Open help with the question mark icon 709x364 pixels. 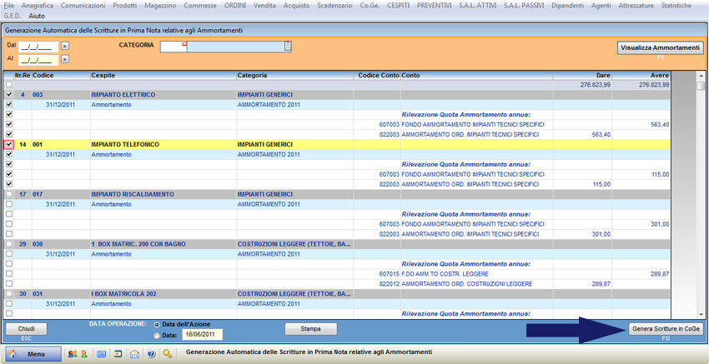[x=151, y=353]
